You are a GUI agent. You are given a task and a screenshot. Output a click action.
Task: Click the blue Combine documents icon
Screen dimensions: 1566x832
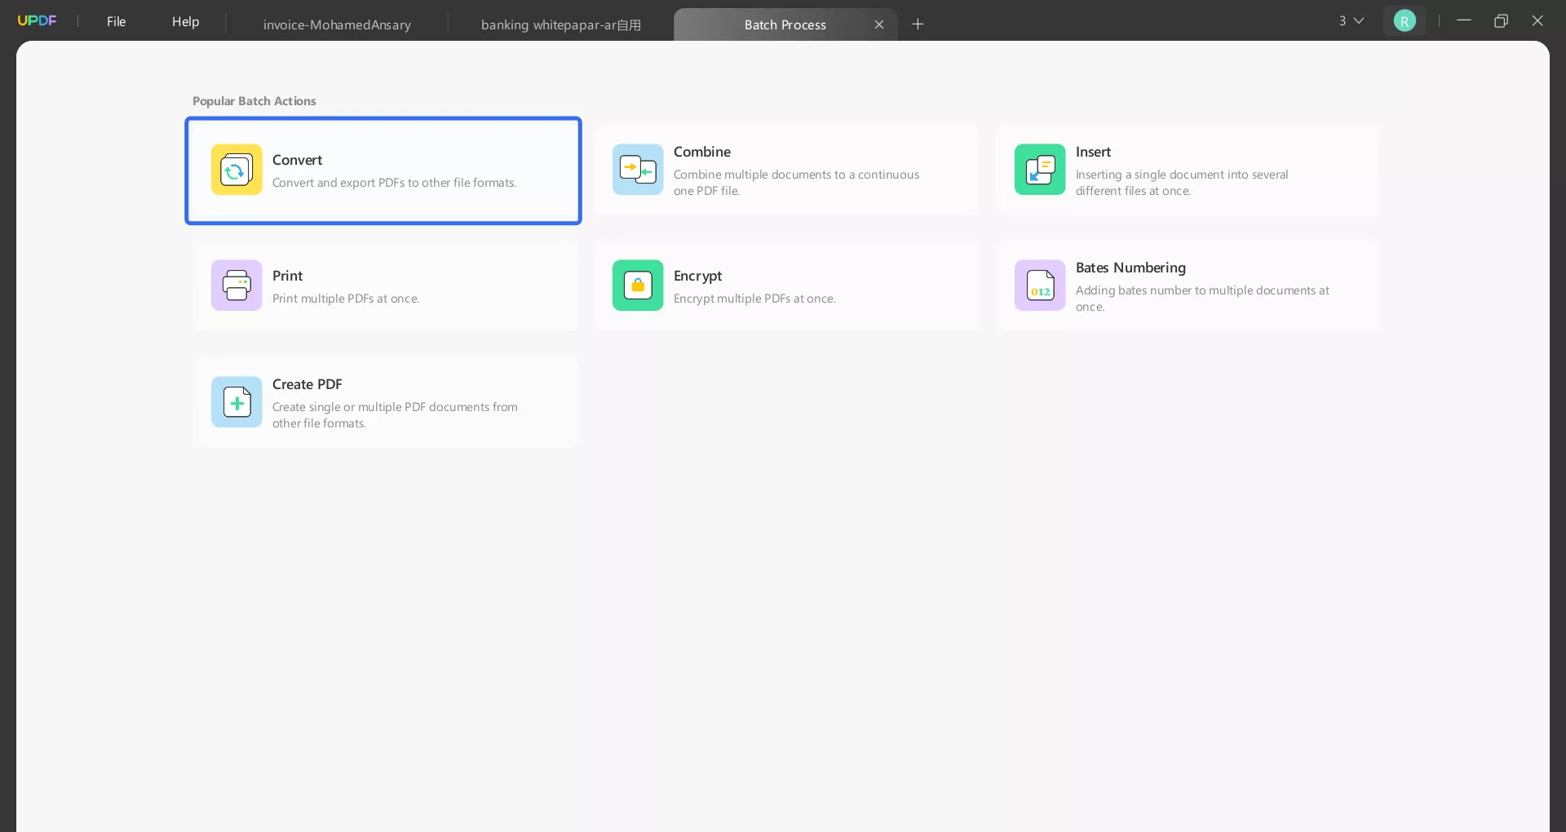(x=638, y=170)
